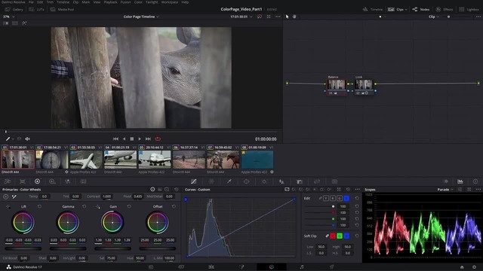Viewport: 483px width, 271px height.
Task: Open the RGB Mixer palette icon
Action: click(x=67, y=181)
